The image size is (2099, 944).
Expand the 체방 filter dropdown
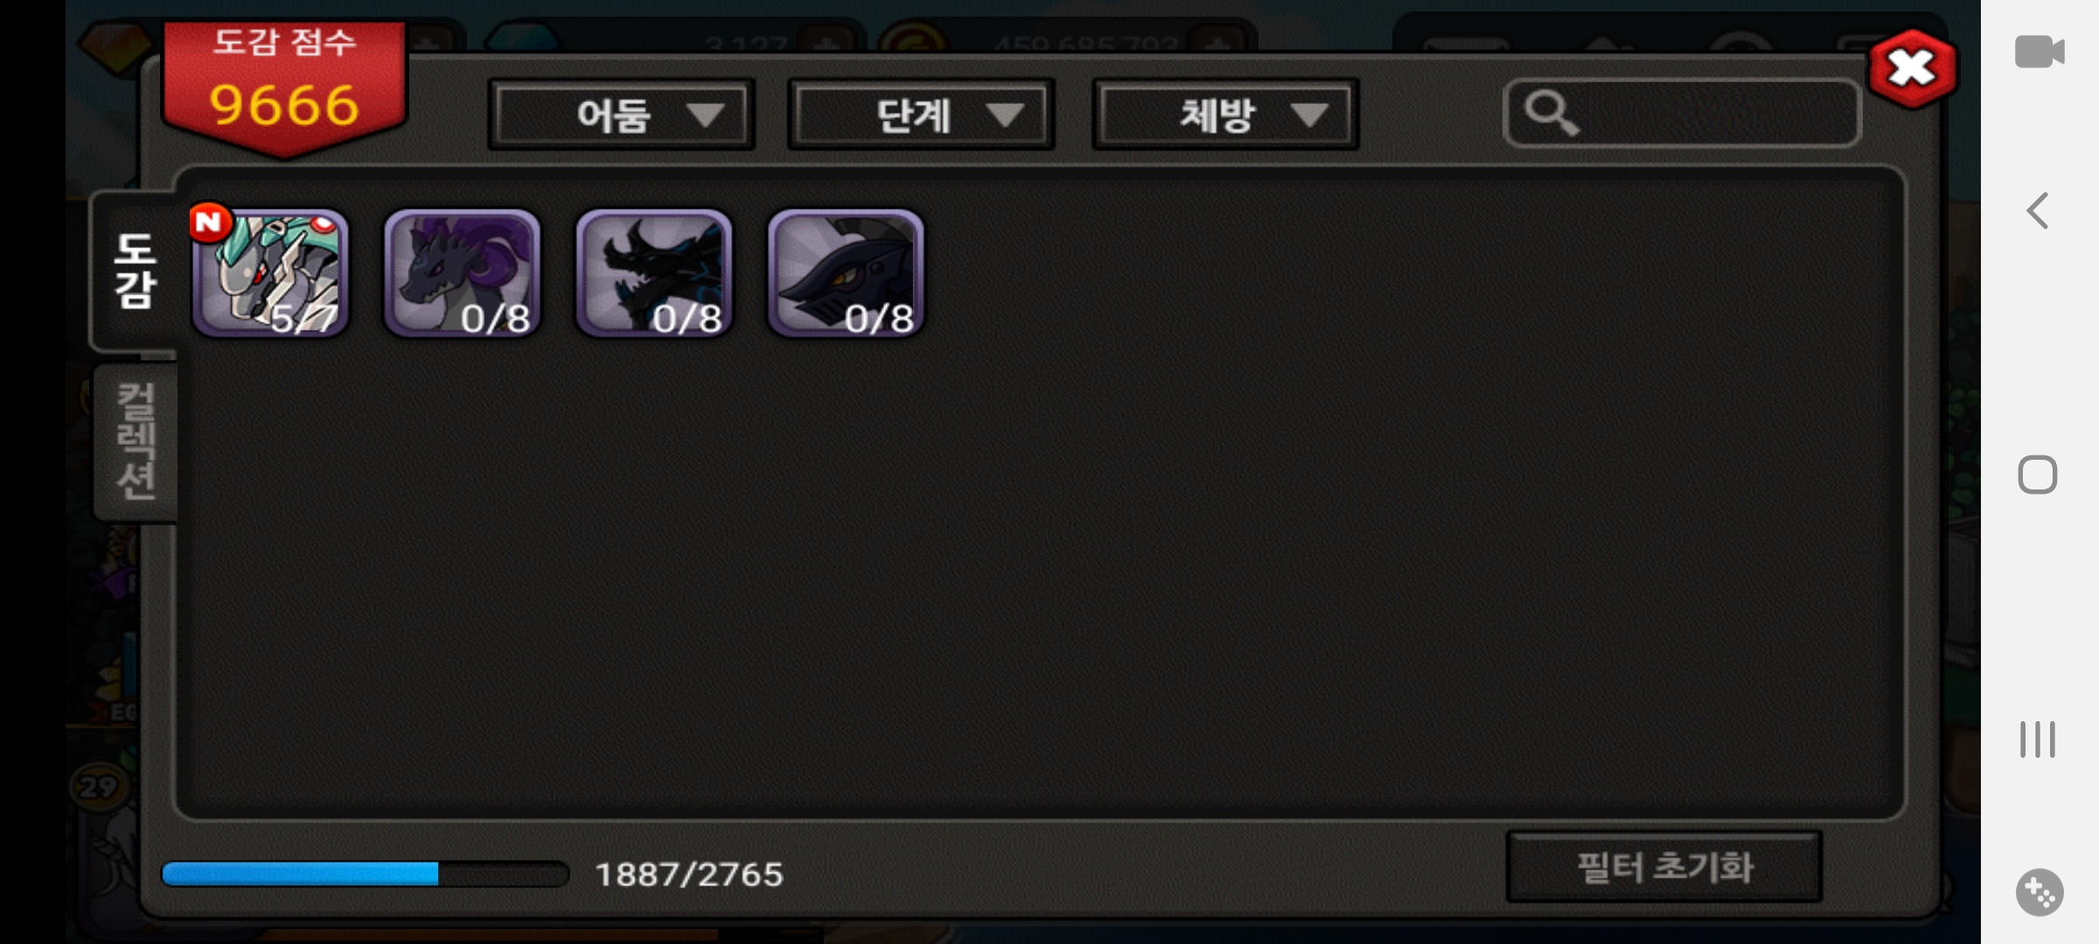pos(1225,115)
